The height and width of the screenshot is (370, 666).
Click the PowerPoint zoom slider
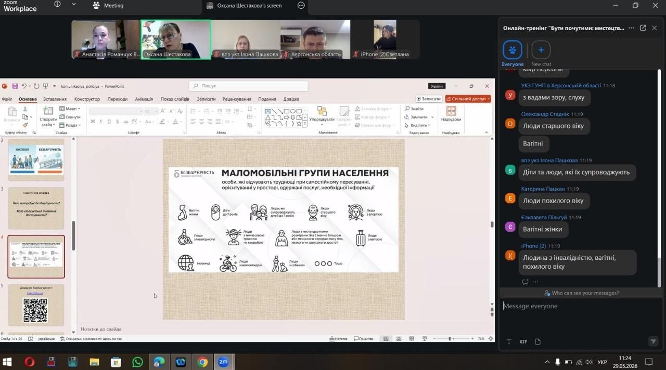click(453, 339)
